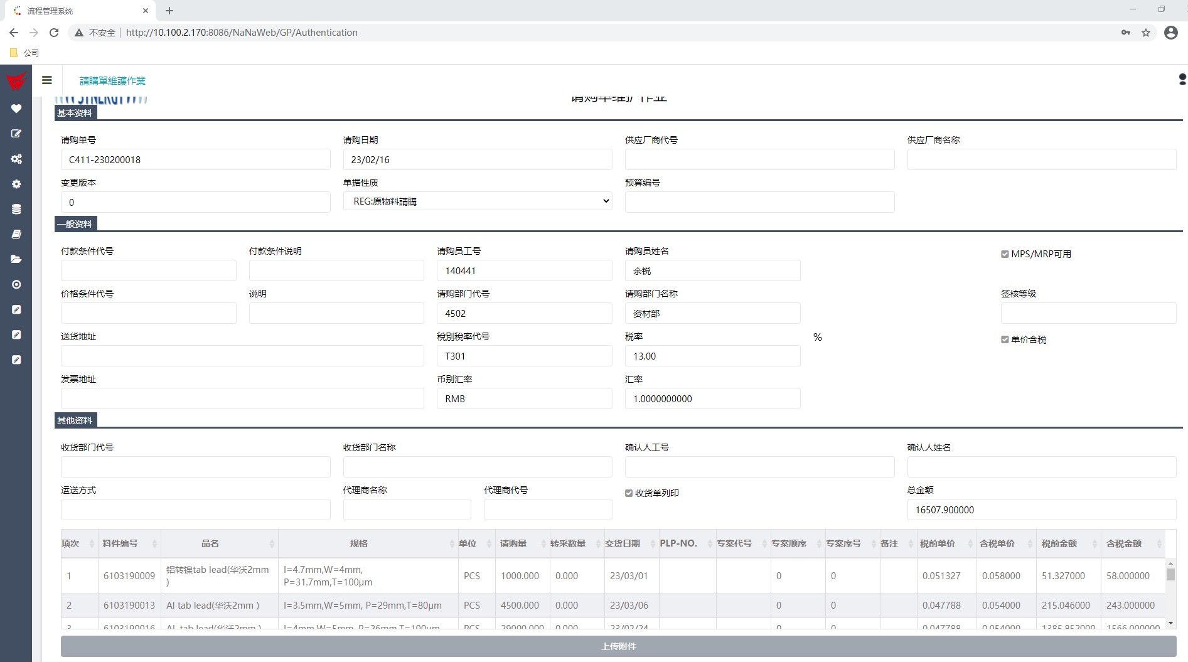Open the database stack icon in sidebar
1188x662 pixels.
(x=16, y=209)
